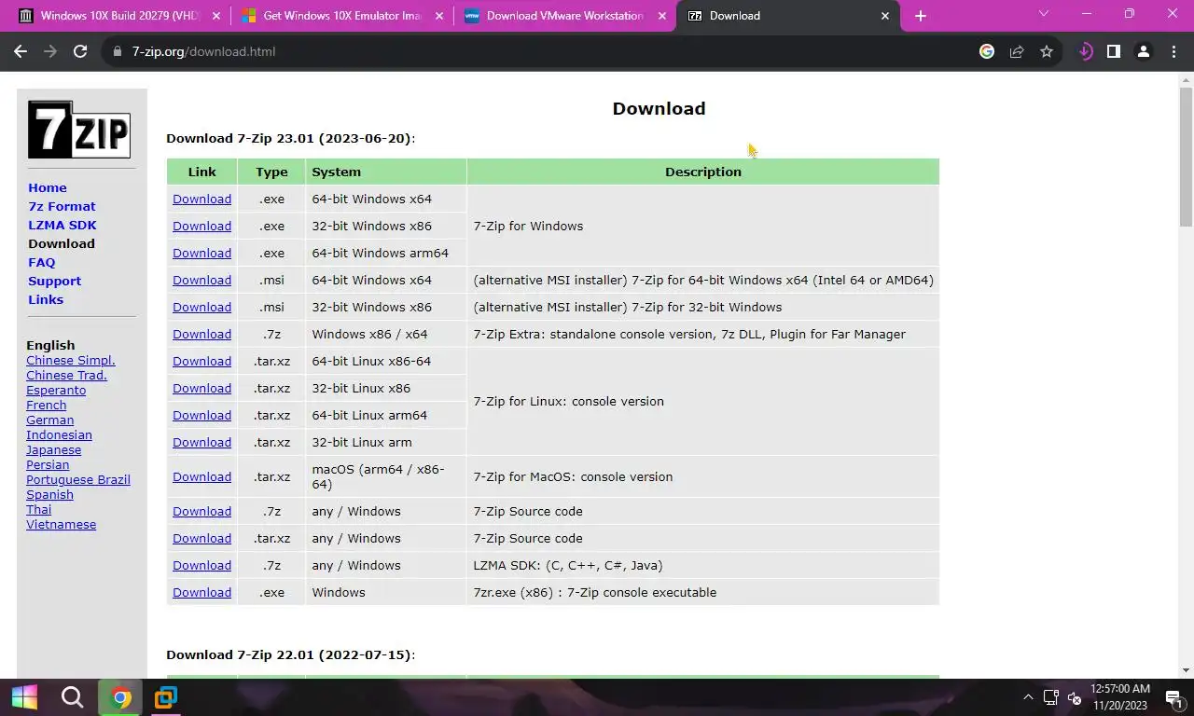1194x716 pixels.
Task: Click the page vertical scrollbar thumb
Action: point(1186,156)
